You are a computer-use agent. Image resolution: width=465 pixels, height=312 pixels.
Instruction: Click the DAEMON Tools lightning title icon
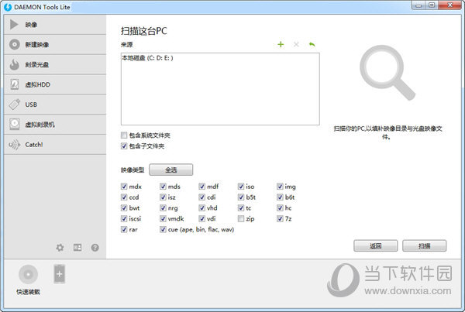8,7
